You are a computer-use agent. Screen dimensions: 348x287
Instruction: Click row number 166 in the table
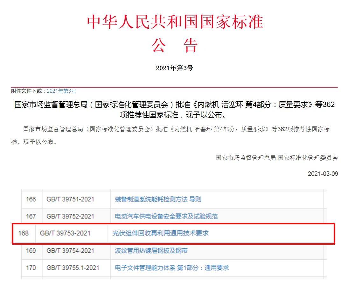[x=31, y=199]
